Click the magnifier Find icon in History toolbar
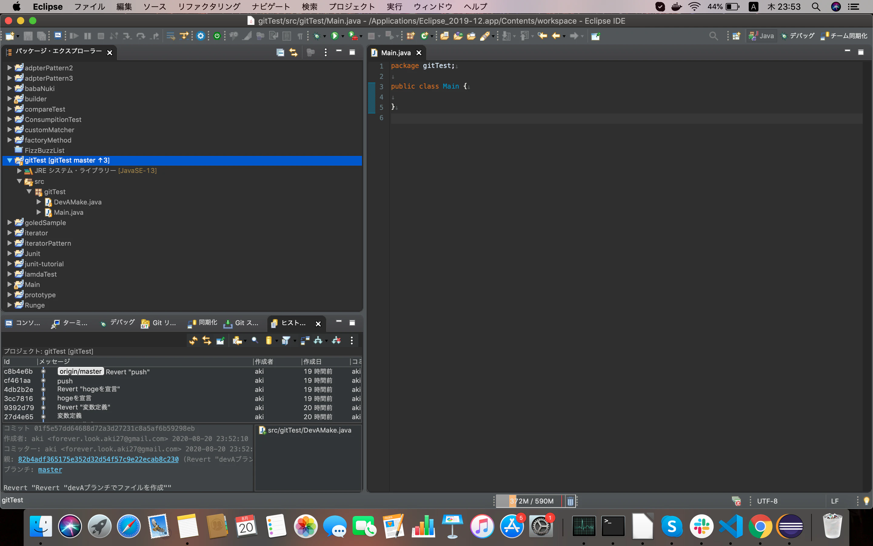The image size is (873, 546). tap(255, 340)
